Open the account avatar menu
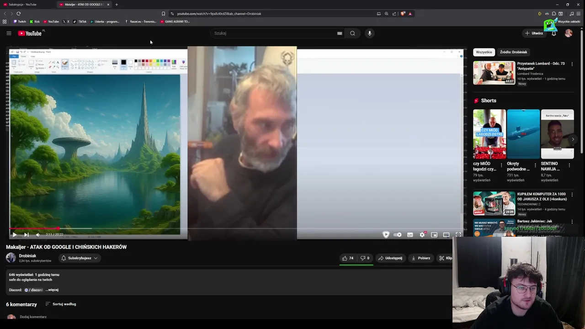This screenshot has height=329, width=585. pyautogui.click(x=569, y=33)
